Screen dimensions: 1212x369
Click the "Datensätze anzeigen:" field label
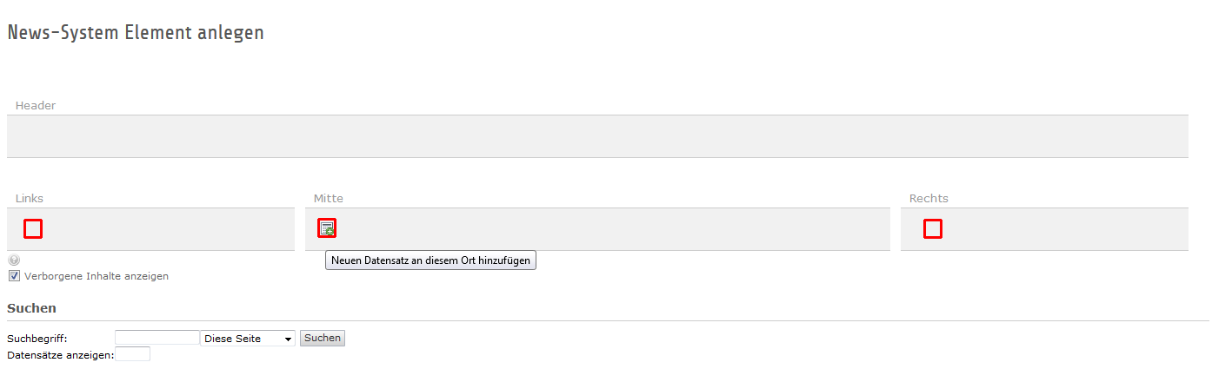click(60, 355)
